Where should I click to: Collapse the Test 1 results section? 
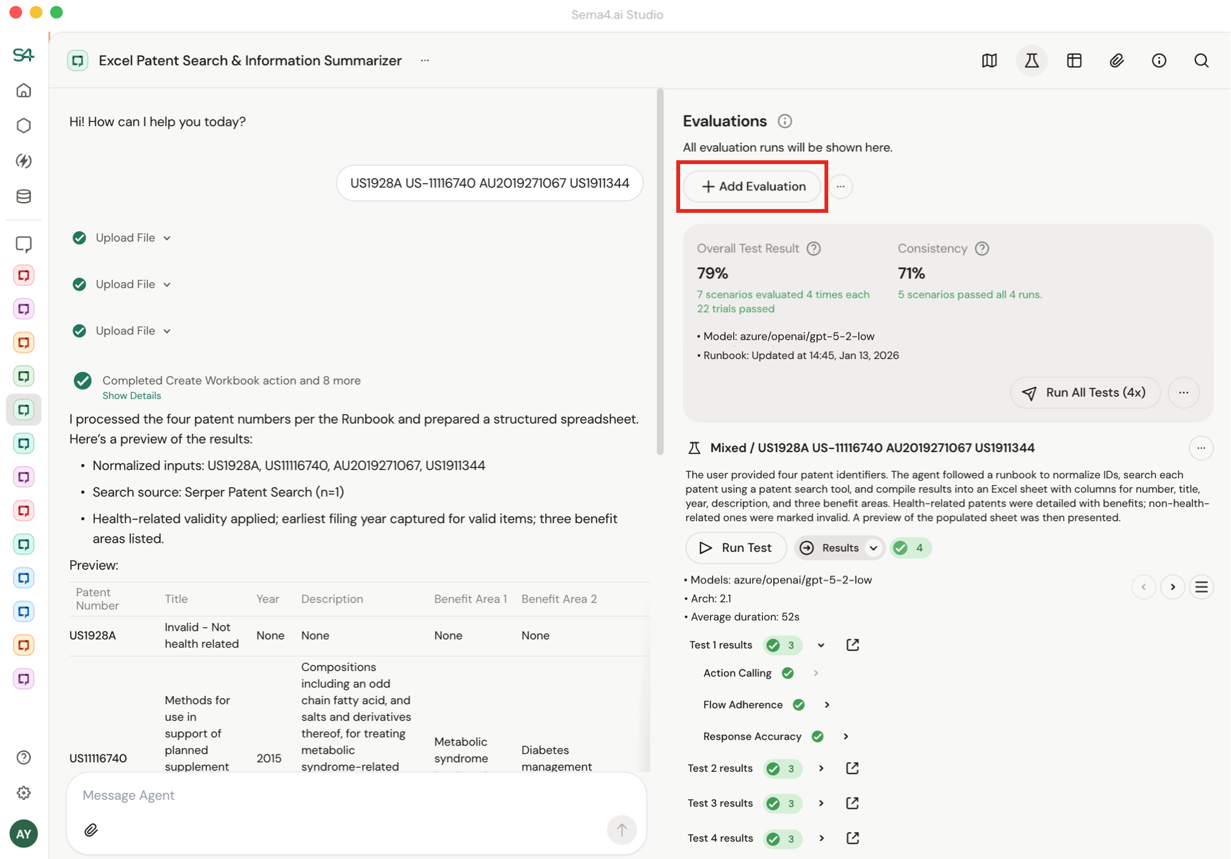pos(821,646)
